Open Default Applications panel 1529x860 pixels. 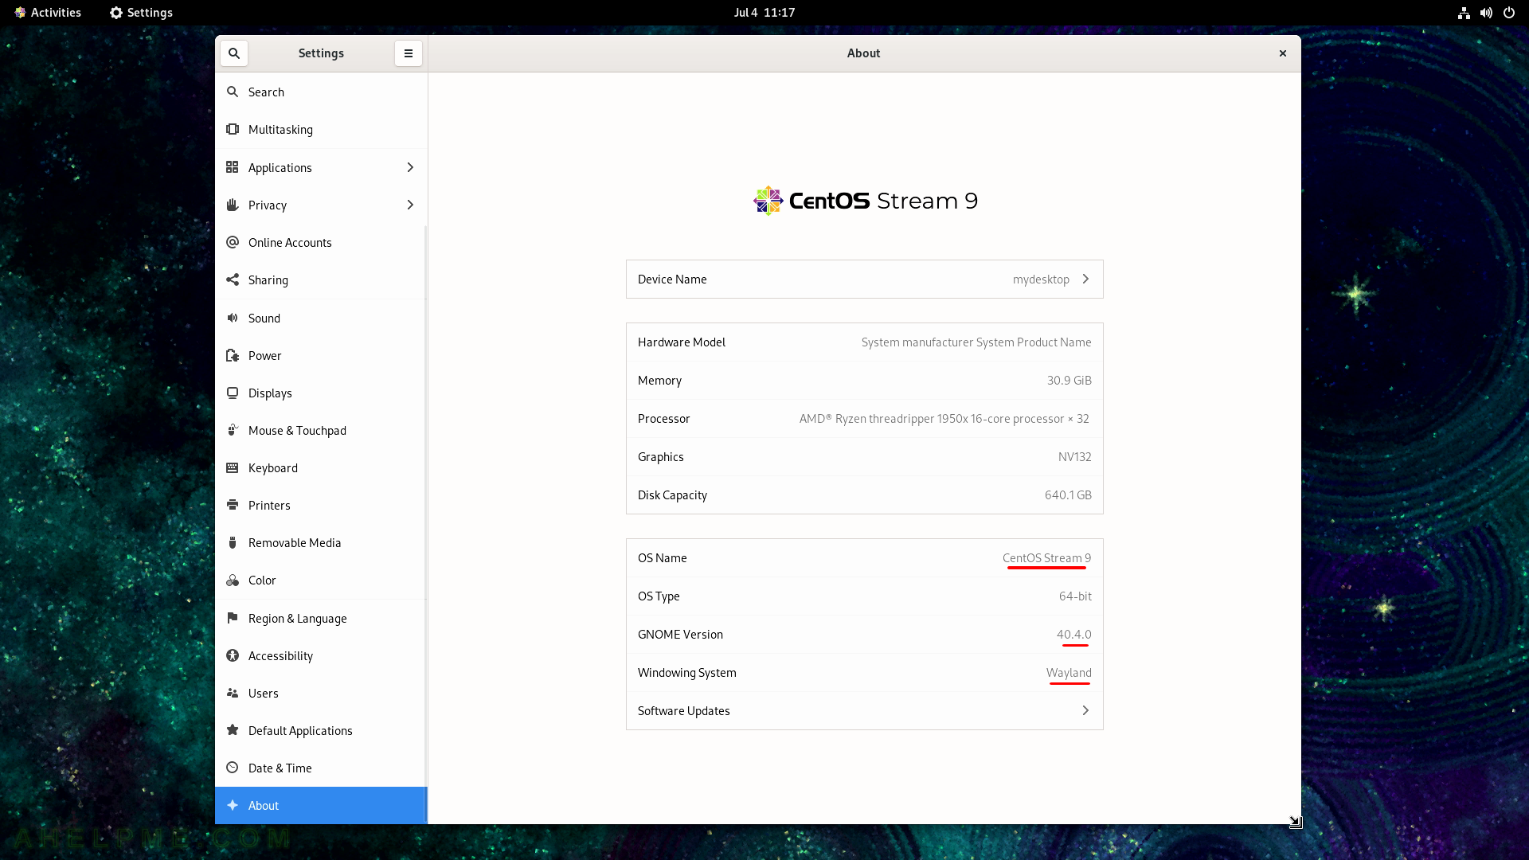[321, 730]
